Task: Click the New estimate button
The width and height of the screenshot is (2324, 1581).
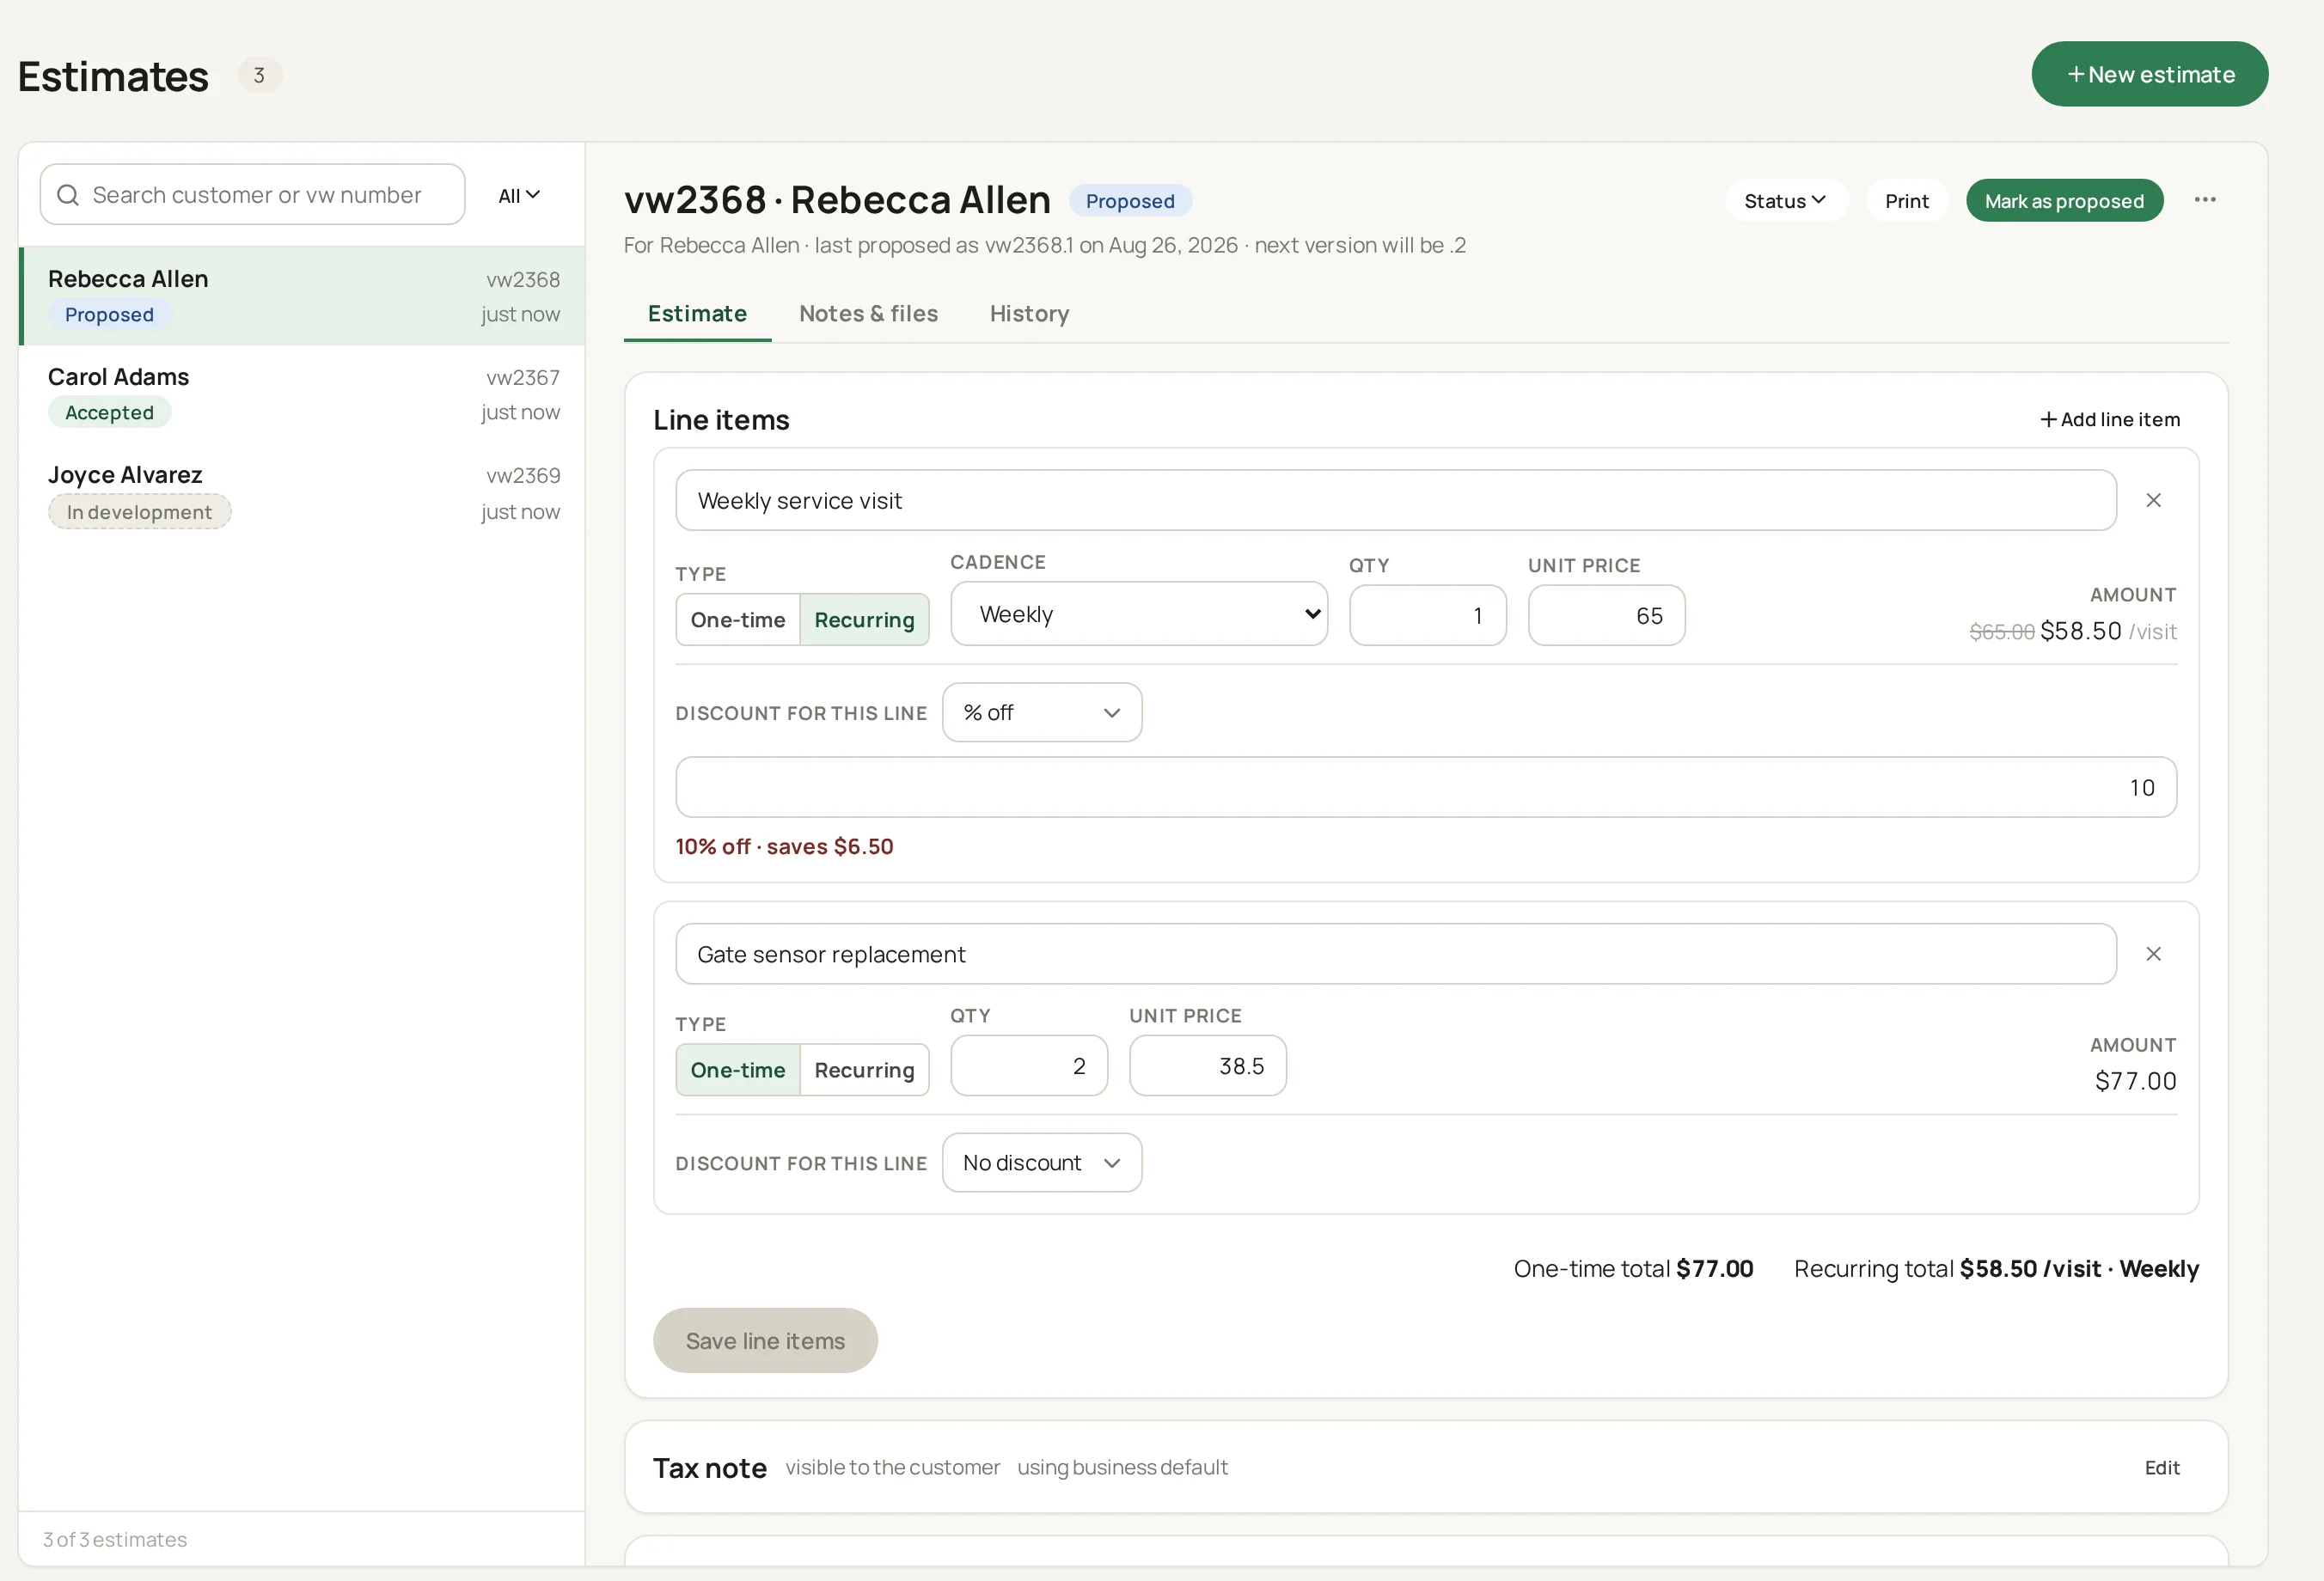Action: pos(2149,74)
